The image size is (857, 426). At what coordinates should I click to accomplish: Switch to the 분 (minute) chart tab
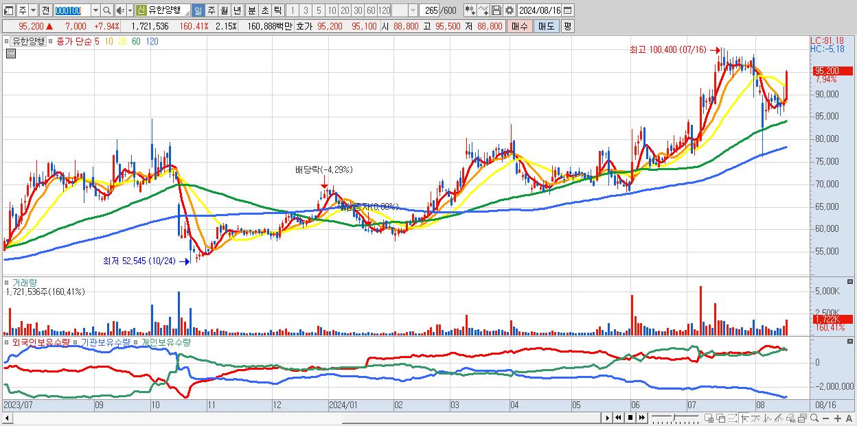[251, 10]
